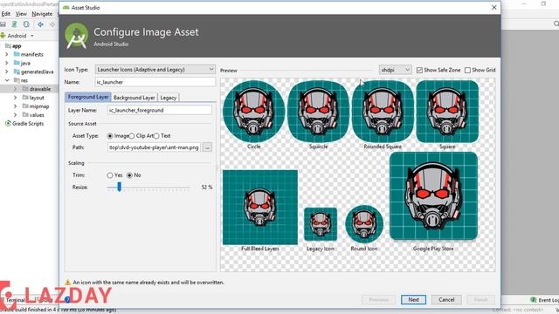Viewport: 559px width, 314px height.
Task: Click the Path text field
Action: click(154, 147)
